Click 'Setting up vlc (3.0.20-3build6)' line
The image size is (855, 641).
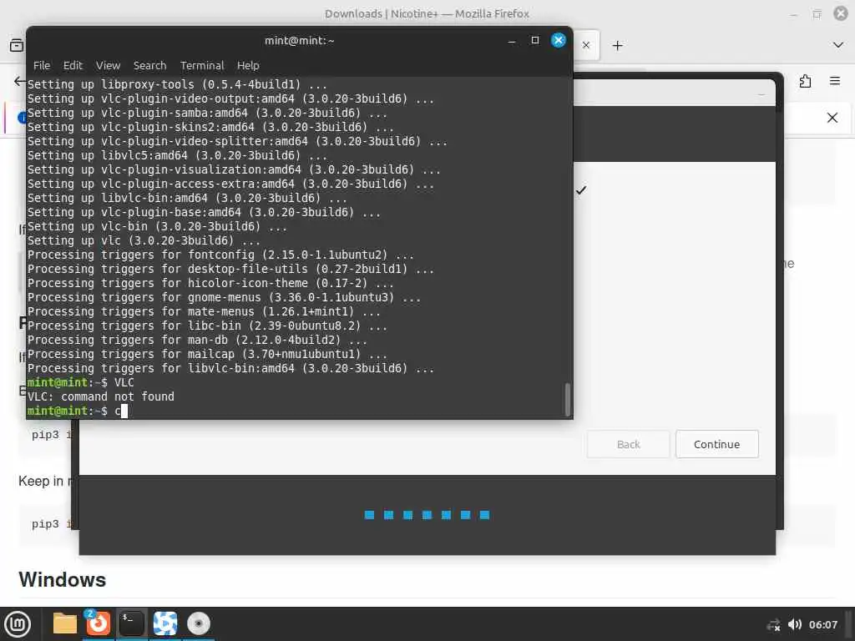click(144, 241)
